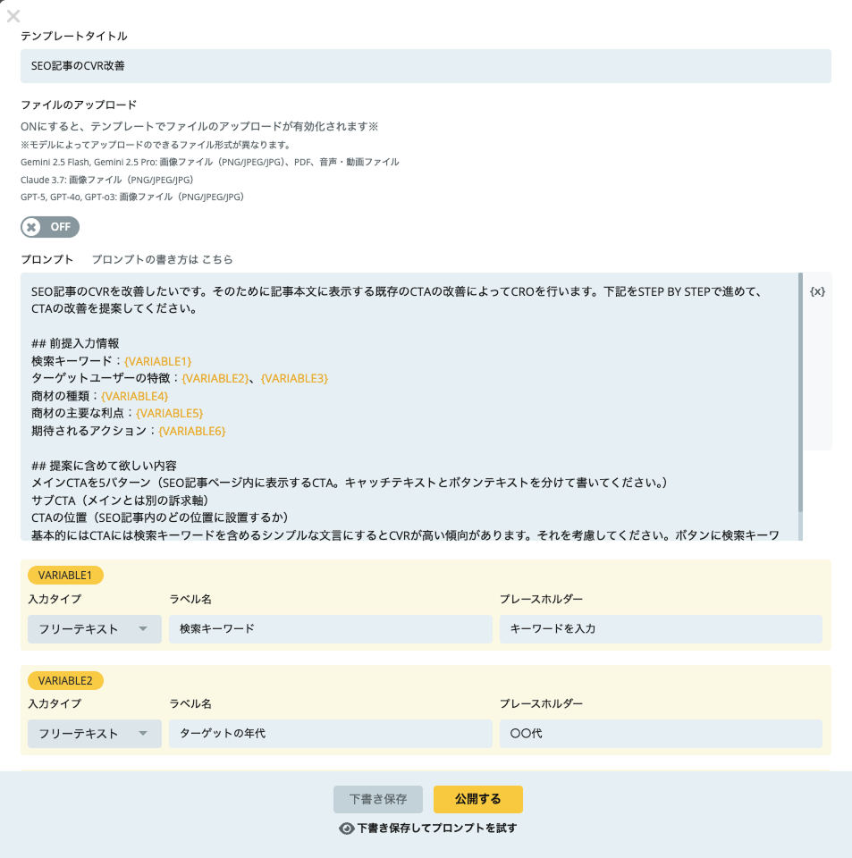Open the プロンプトの書き方 こちら link
852x858 pixels.
point(162,259)
